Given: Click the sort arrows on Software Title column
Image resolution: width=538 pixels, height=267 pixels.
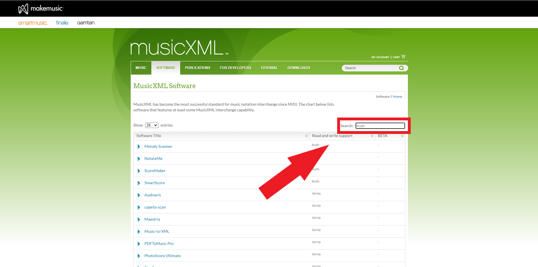Looking at the screenshot, I should tap(306, 136).
